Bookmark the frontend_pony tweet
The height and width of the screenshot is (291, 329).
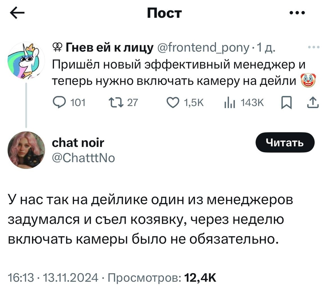coord(286,103)
